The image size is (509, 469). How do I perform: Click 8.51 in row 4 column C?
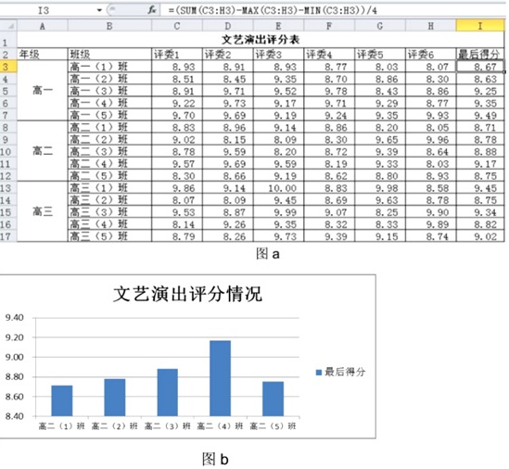click(177, 79)
